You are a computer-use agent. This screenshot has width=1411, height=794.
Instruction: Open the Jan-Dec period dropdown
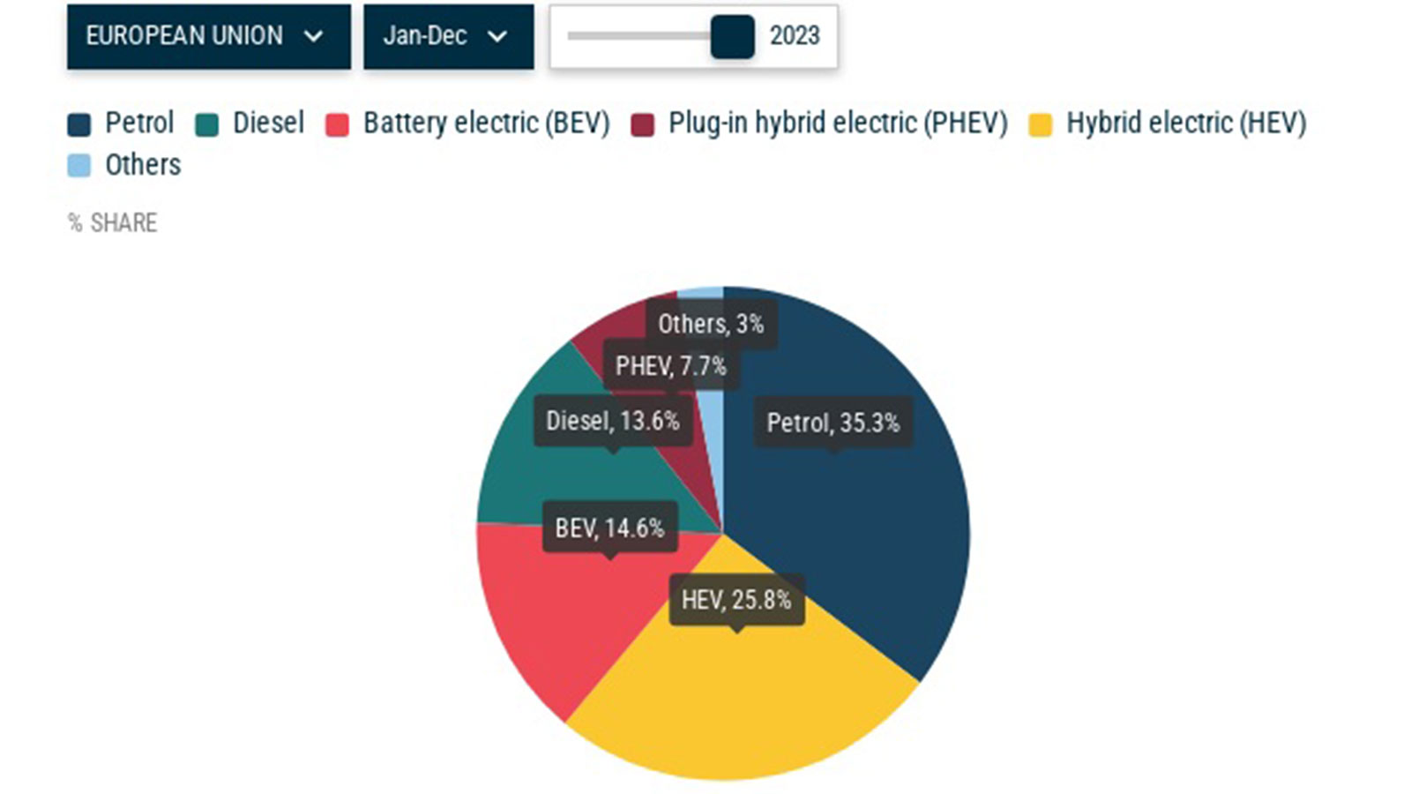pyautogui.click(x=448, y=37)
